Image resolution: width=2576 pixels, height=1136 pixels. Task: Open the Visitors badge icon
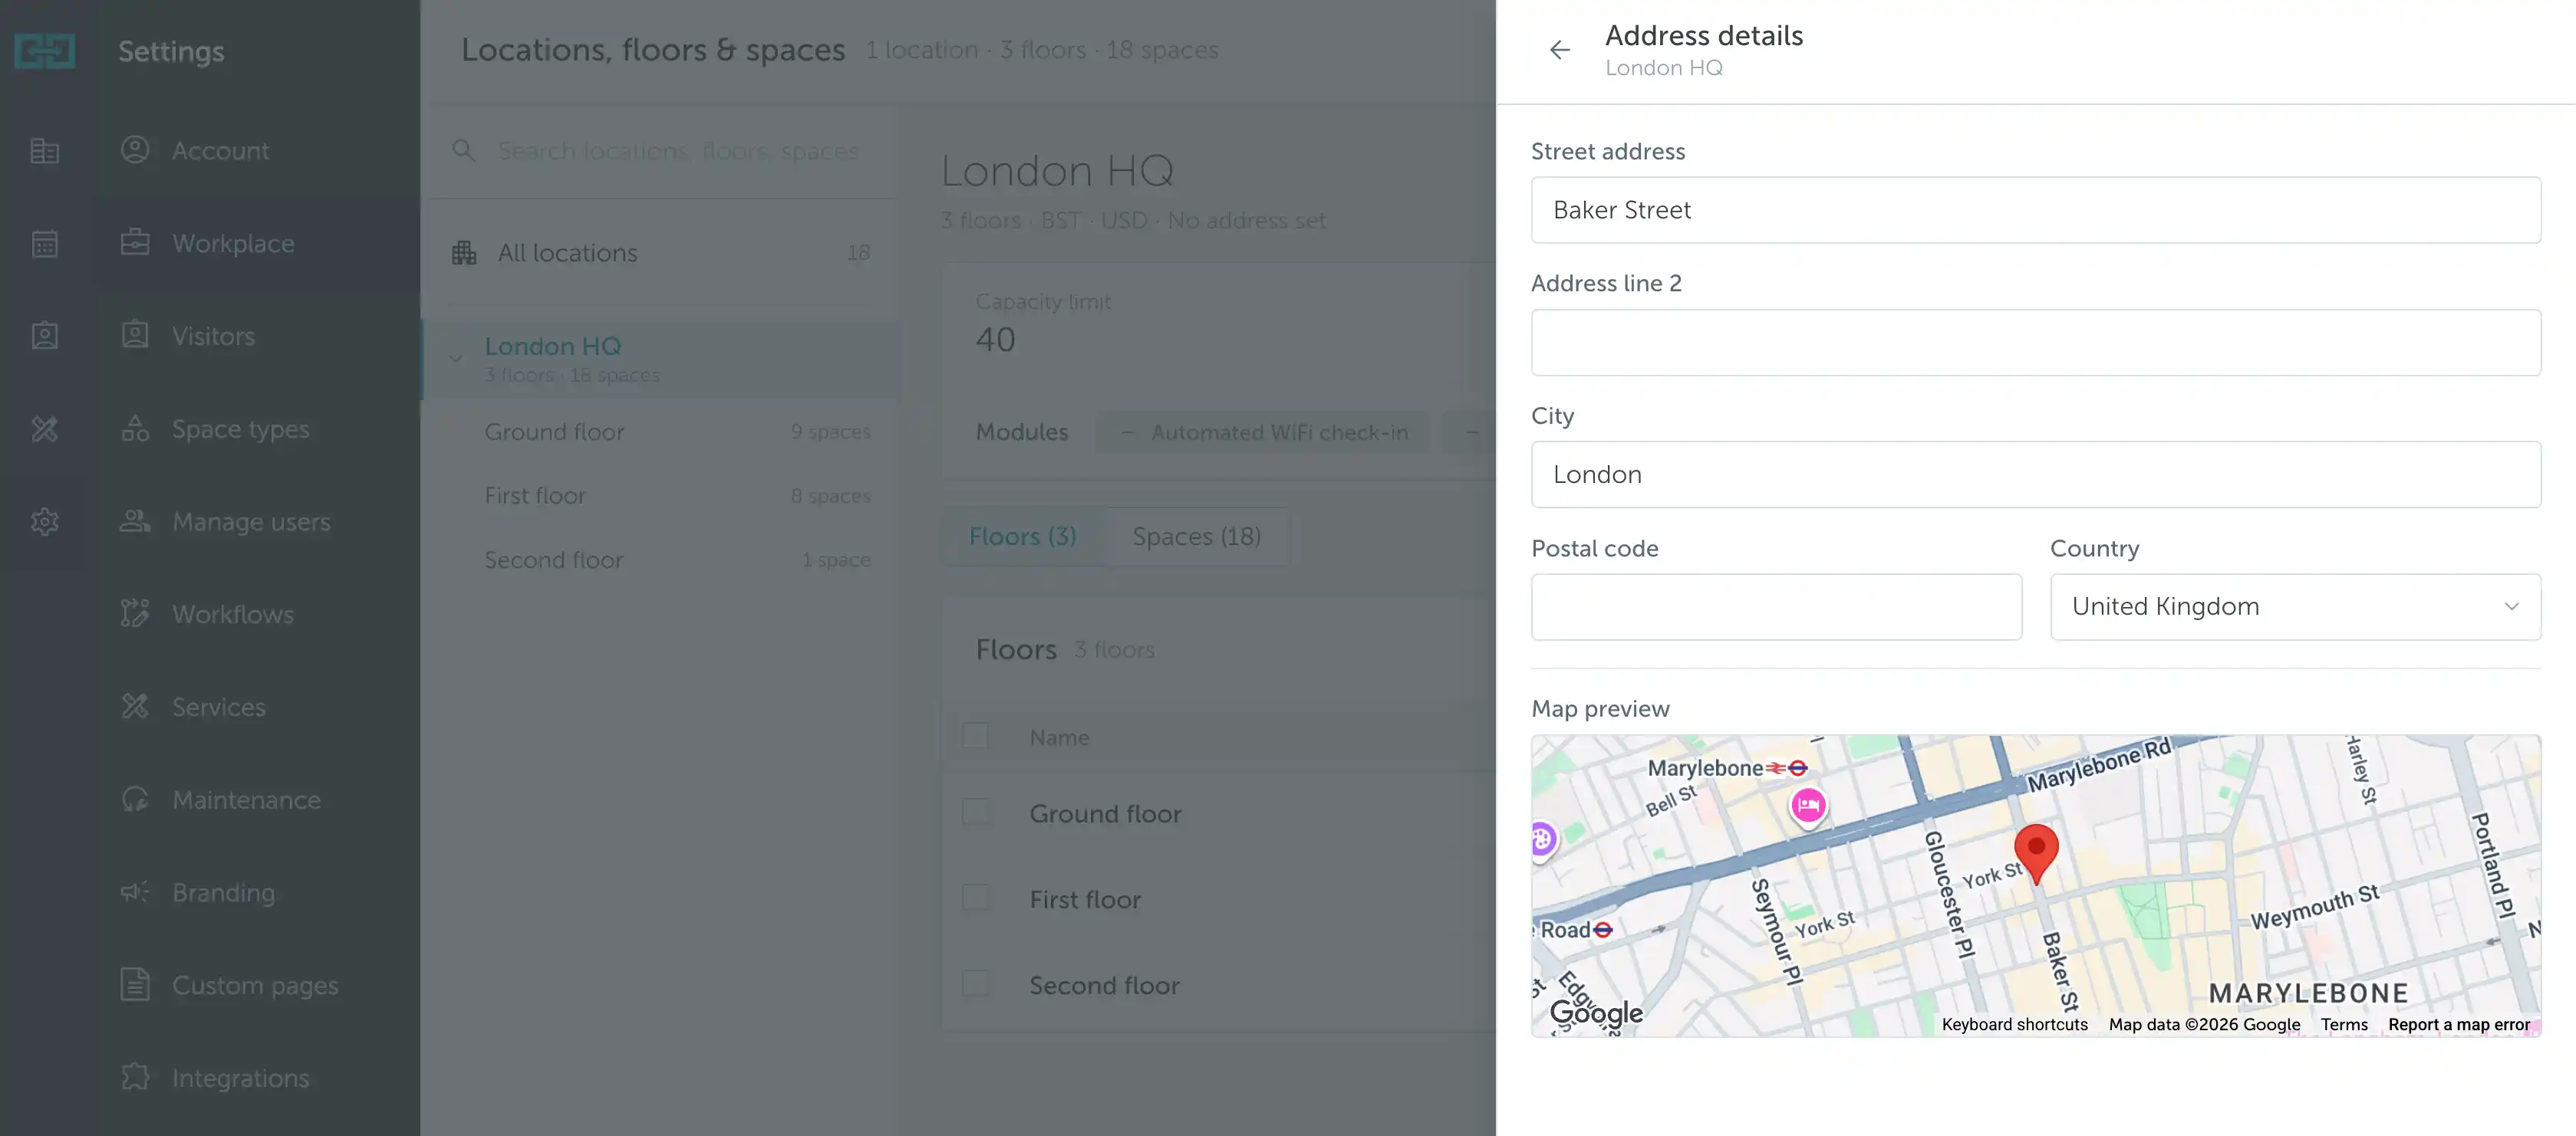coord(135,335)
